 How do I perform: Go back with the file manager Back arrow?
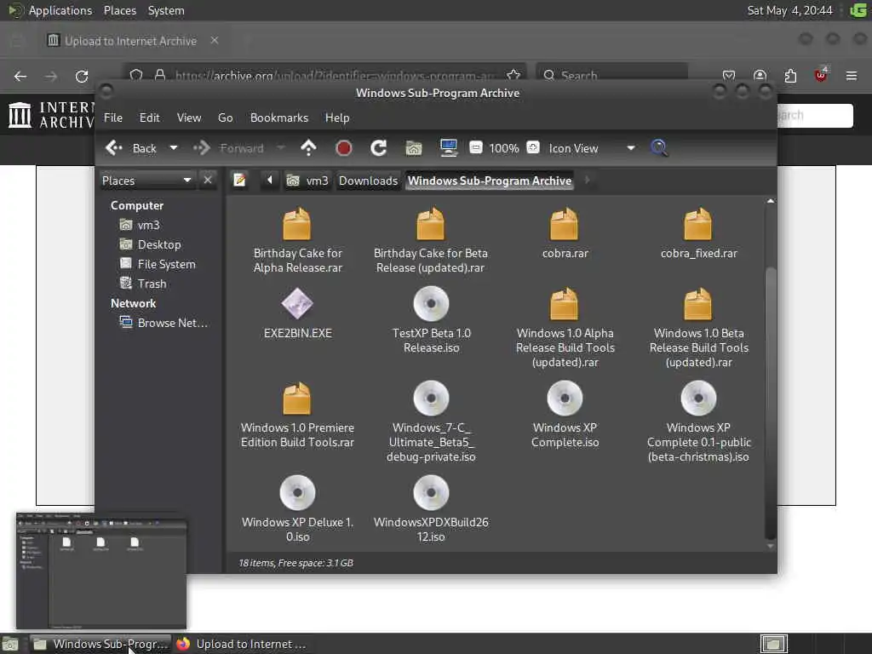tap(131, 148)
